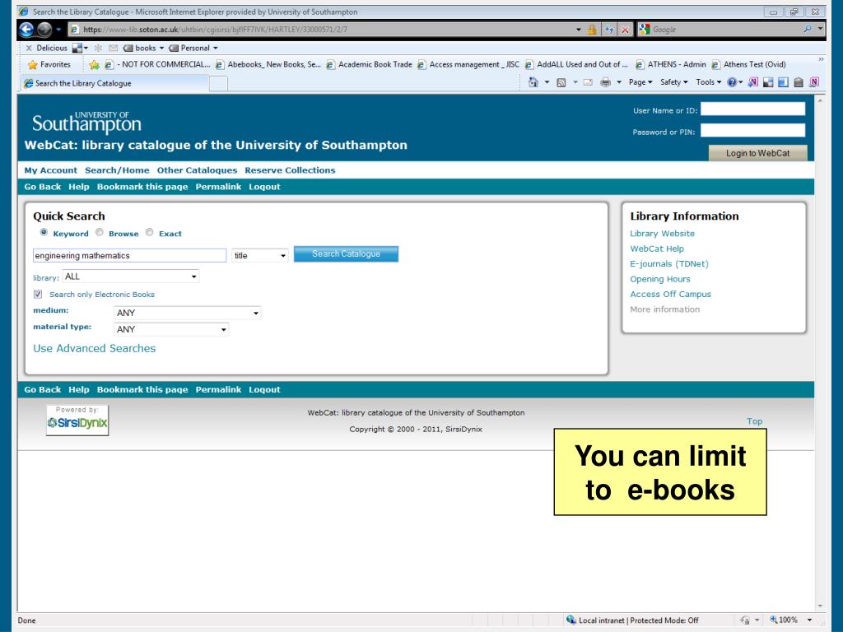
Task: Open a new blank browser tab
Action: point(218,84)
